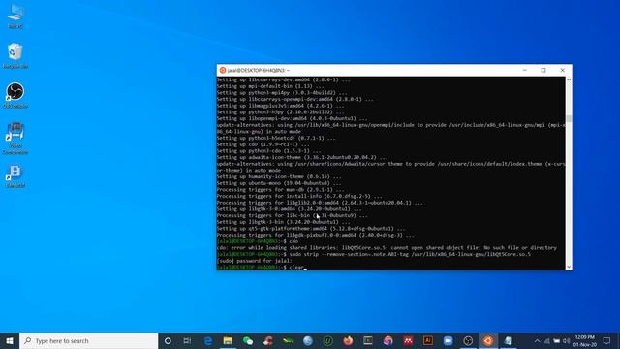This screenshot has width=620, height=349.
Task: Minimize the Ubuntu terminal window
Action: click(525, 70)
